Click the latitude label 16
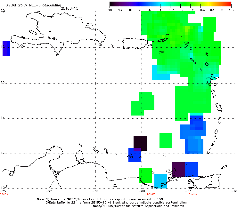 [3, 83]
